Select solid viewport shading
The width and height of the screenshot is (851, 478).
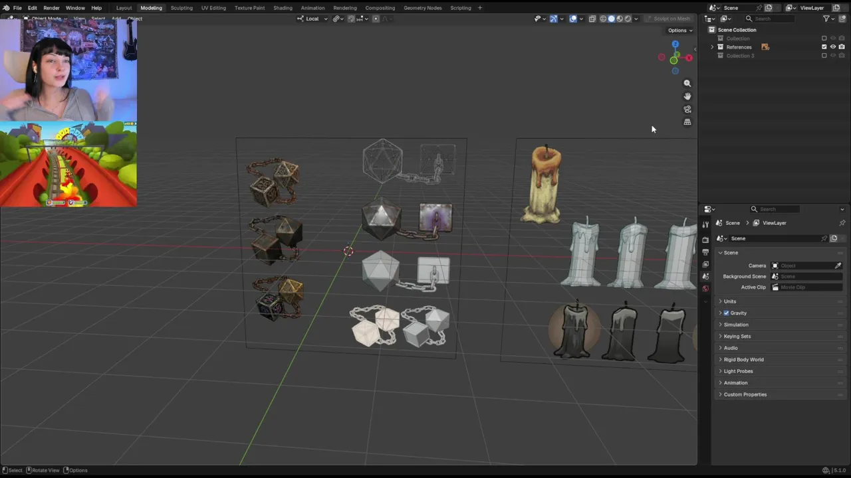(612, 19)
